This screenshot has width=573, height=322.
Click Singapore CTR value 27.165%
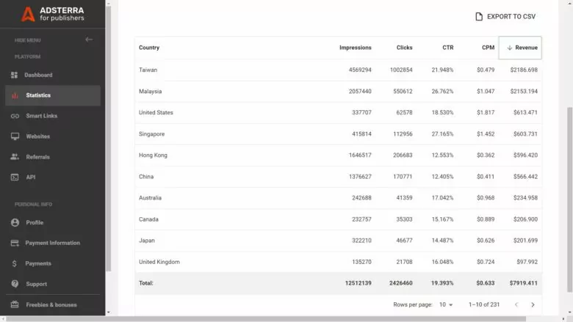(442, 134)
